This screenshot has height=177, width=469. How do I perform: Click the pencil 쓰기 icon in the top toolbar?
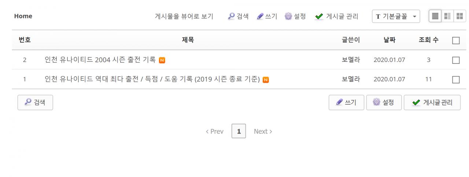point(260,16)
